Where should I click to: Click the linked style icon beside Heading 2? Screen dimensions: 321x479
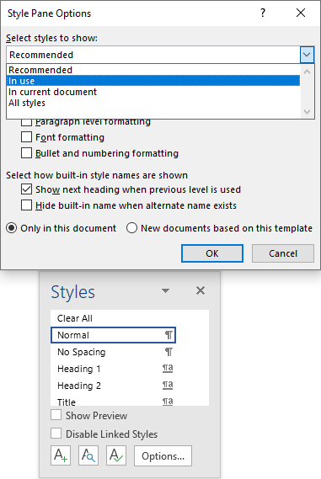click(168, 386)
